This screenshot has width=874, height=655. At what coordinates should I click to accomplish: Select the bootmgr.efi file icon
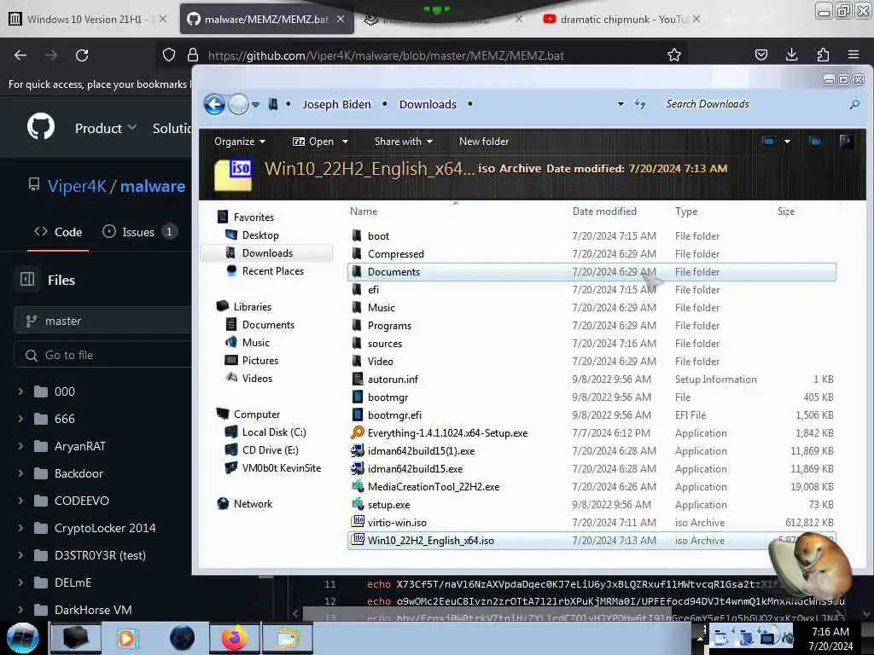(x=358, y=415)
